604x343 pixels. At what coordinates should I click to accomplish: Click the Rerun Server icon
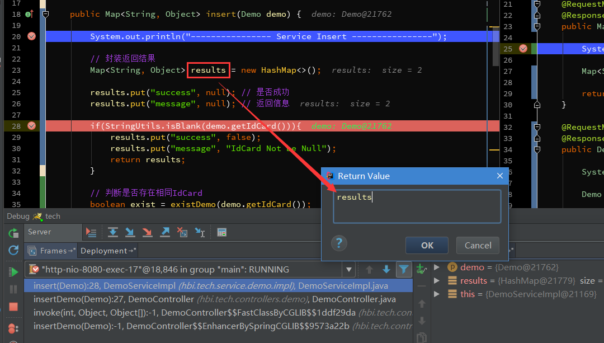click(12, 232)
